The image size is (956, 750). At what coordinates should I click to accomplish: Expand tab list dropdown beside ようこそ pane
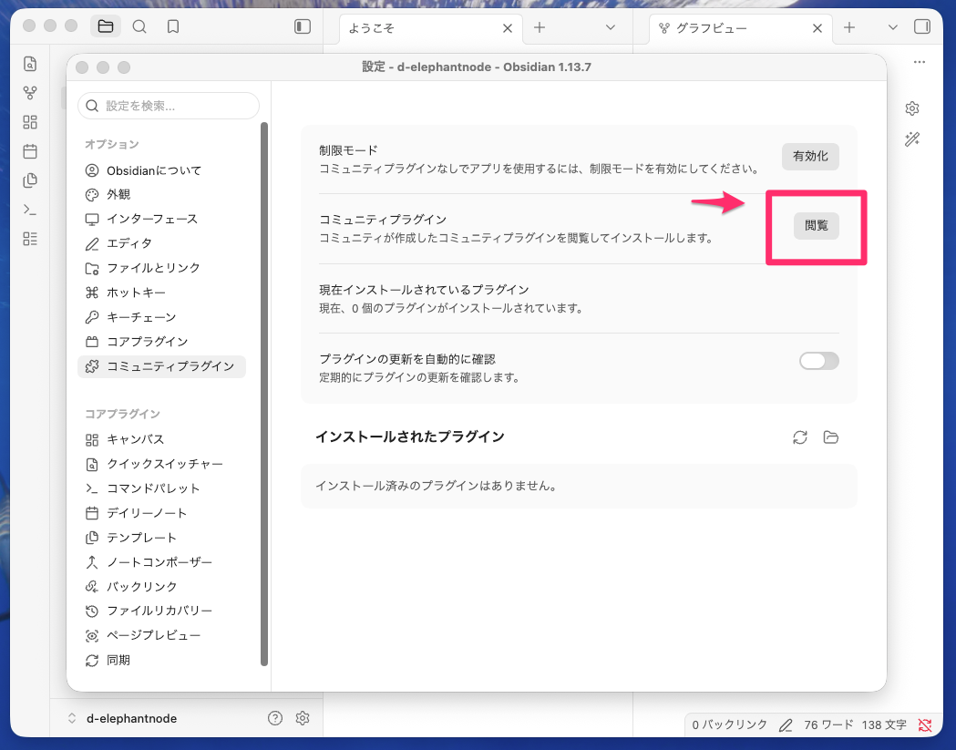611,27
